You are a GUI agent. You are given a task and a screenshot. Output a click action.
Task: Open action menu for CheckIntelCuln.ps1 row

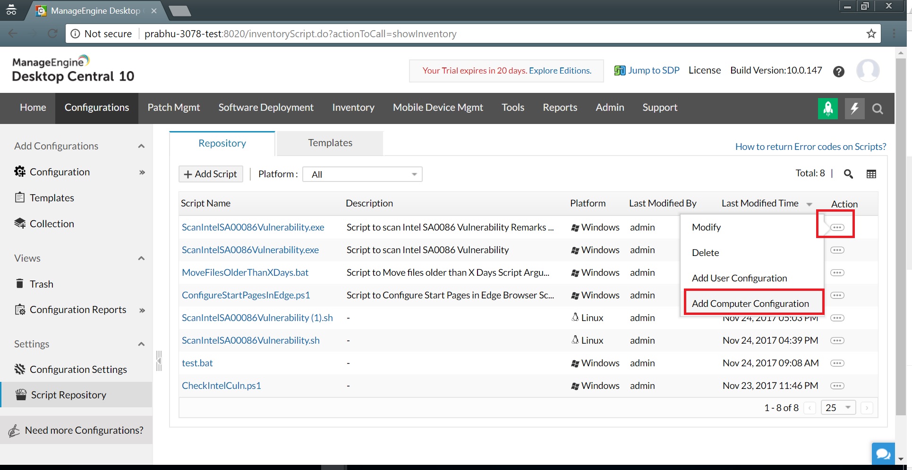coord(837,386)
